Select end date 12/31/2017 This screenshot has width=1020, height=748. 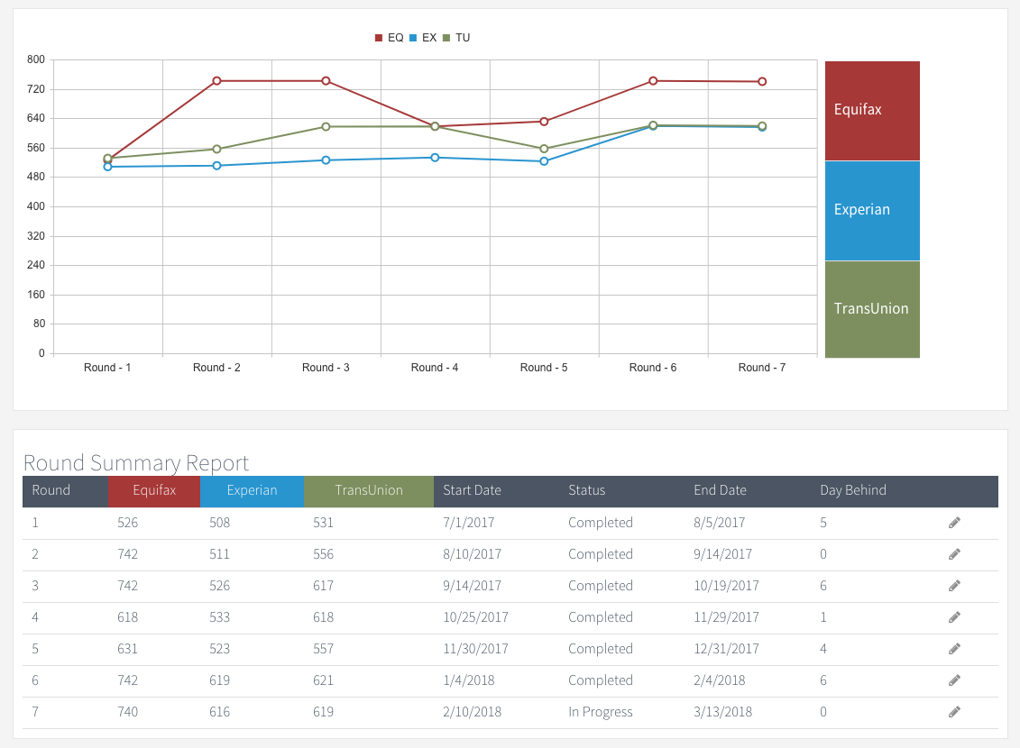coord(726,649)
